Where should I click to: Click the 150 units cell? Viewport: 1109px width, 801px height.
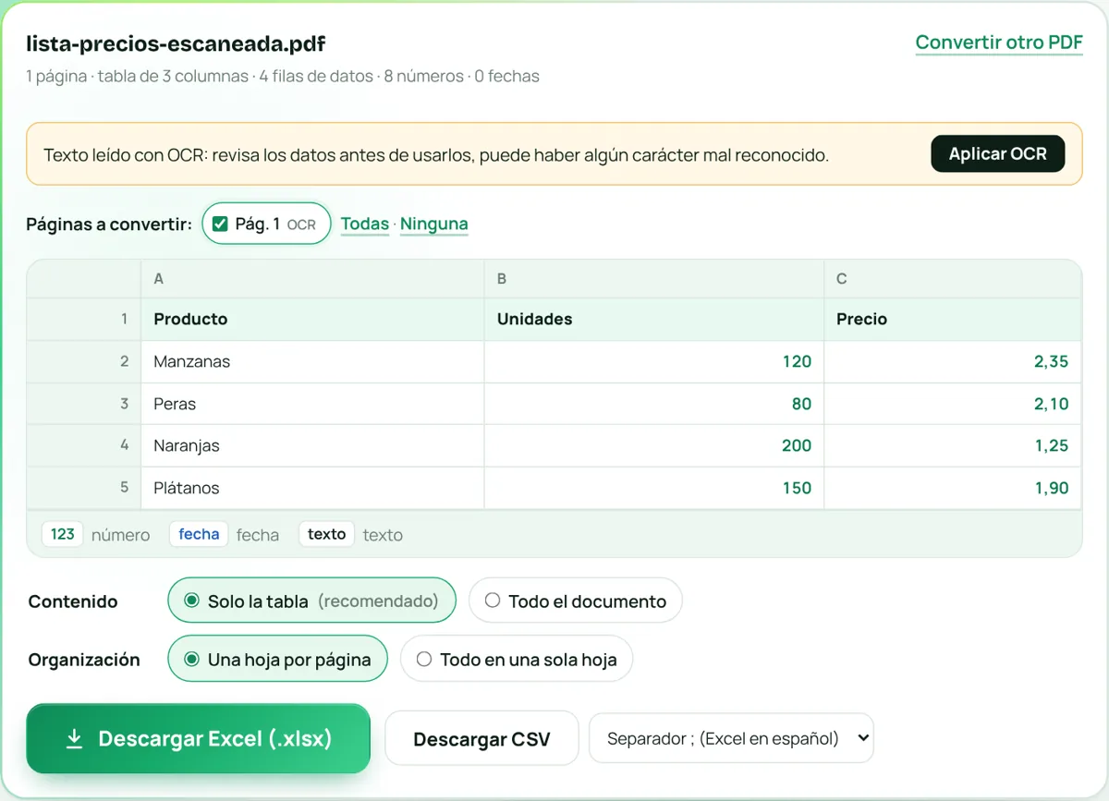654,488
